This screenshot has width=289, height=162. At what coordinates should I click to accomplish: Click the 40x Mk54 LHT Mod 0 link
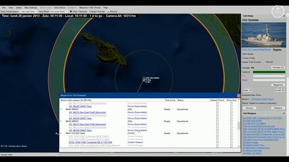tap(252, 153)
